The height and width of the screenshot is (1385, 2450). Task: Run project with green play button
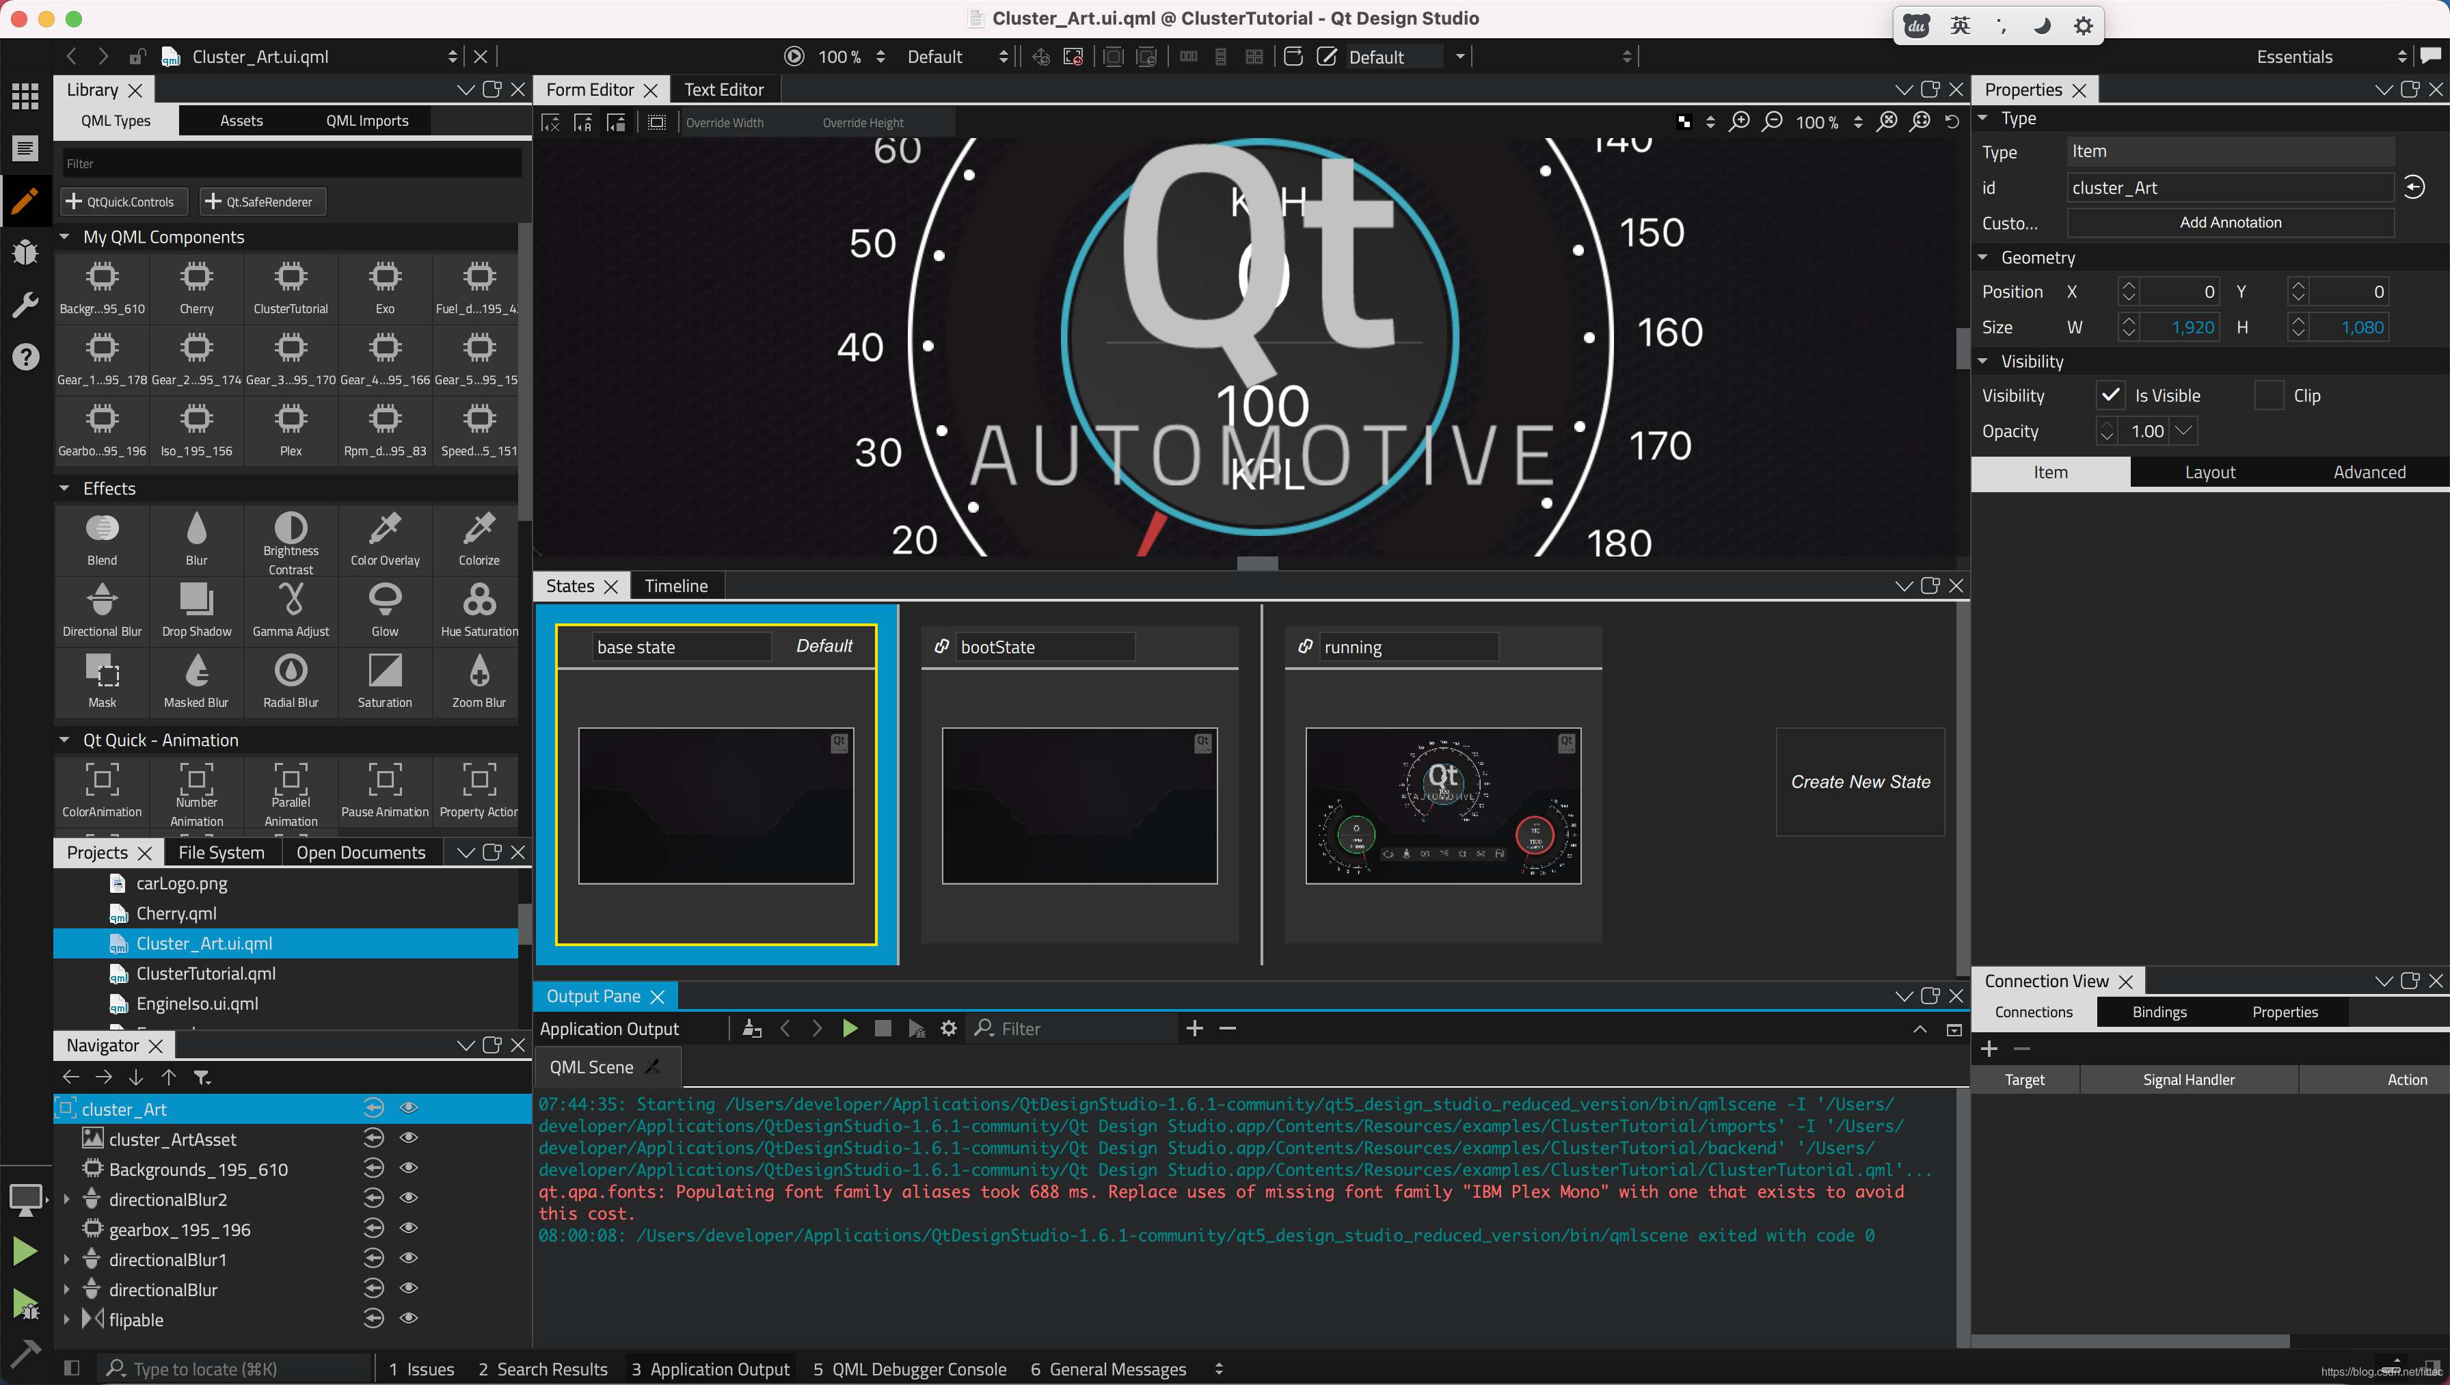click(25, 1252)
